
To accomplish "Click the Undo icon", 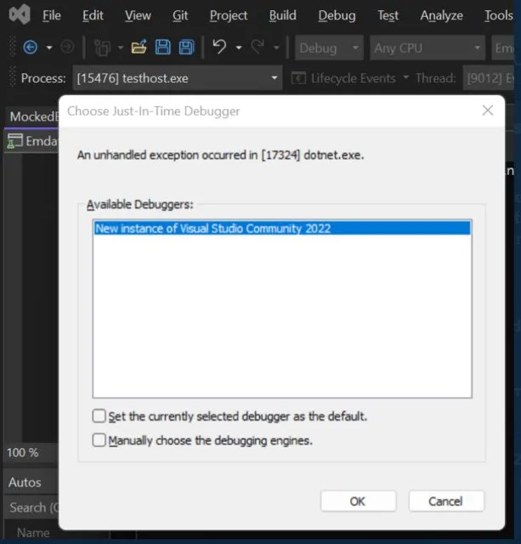I will [x=219, y=47].
